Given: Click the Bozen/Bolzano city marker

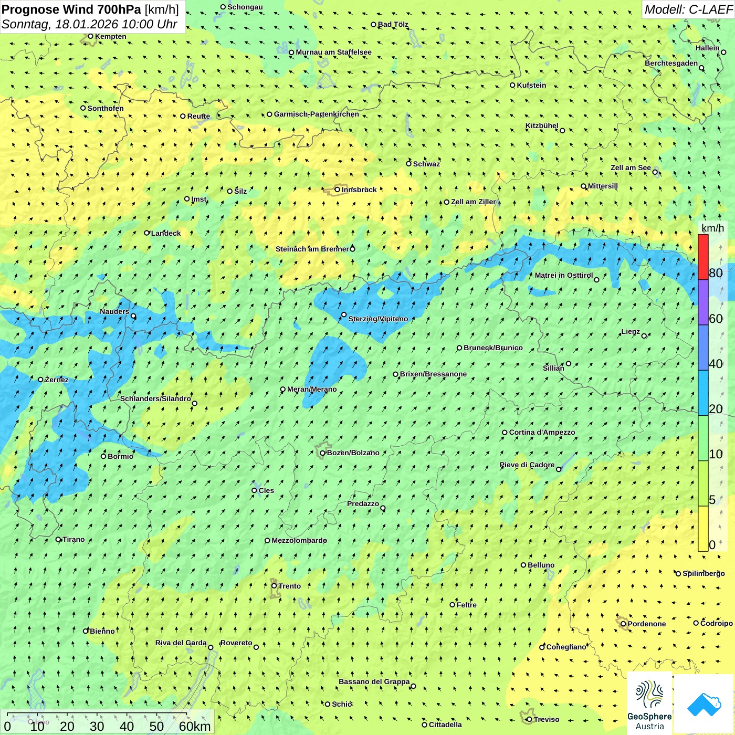Looking at the screenshot, I should (x=323, y=453).
